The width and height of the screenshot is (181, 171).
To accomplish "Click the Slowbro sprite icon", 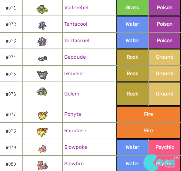I will [x=42, y=165].
